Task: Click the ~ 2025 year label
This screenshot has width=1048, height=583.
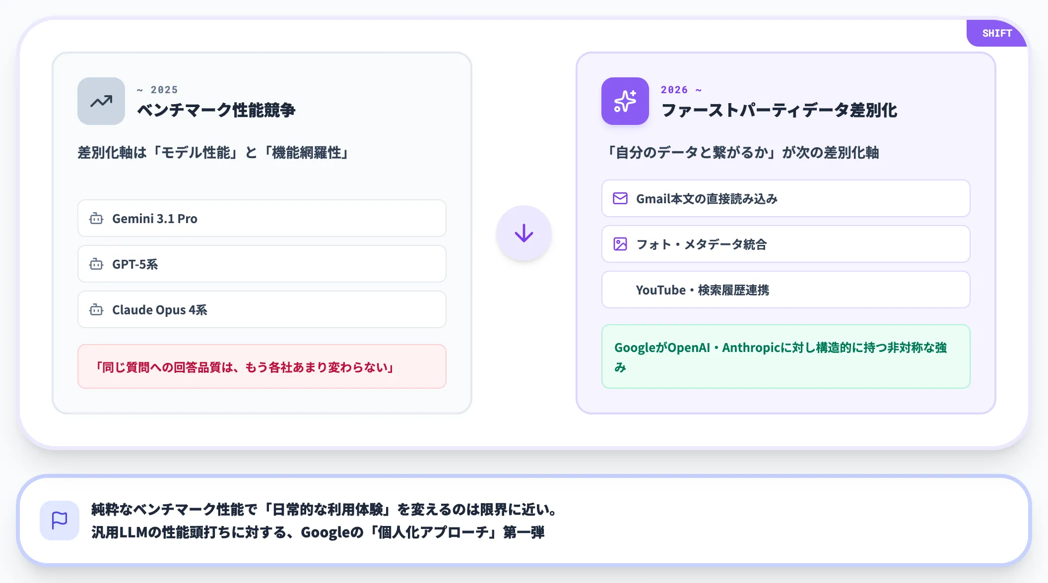Action: pyautogui.click(x=157, y=90)
